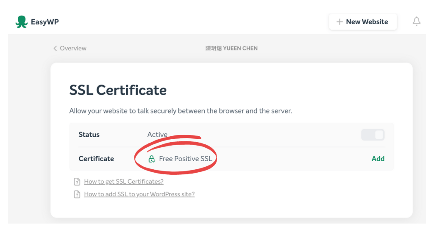Click the document icon beside 'How to add SSL'
434x237 pixels.
[77, 194]
